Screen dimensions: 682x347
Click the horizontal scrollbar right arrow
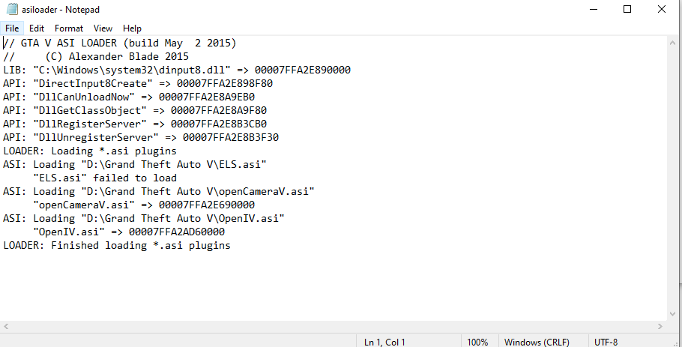click(662, 328)
